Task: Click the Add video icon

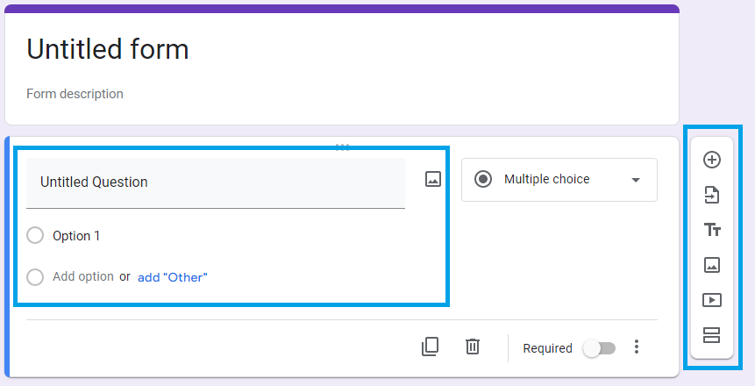Action: click(712, 300)
